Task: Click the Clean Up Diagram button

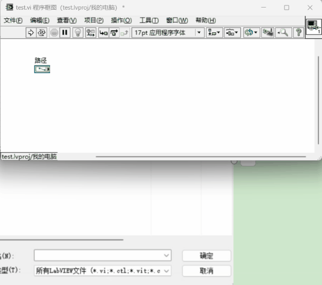Action: [x=268, y=32]
